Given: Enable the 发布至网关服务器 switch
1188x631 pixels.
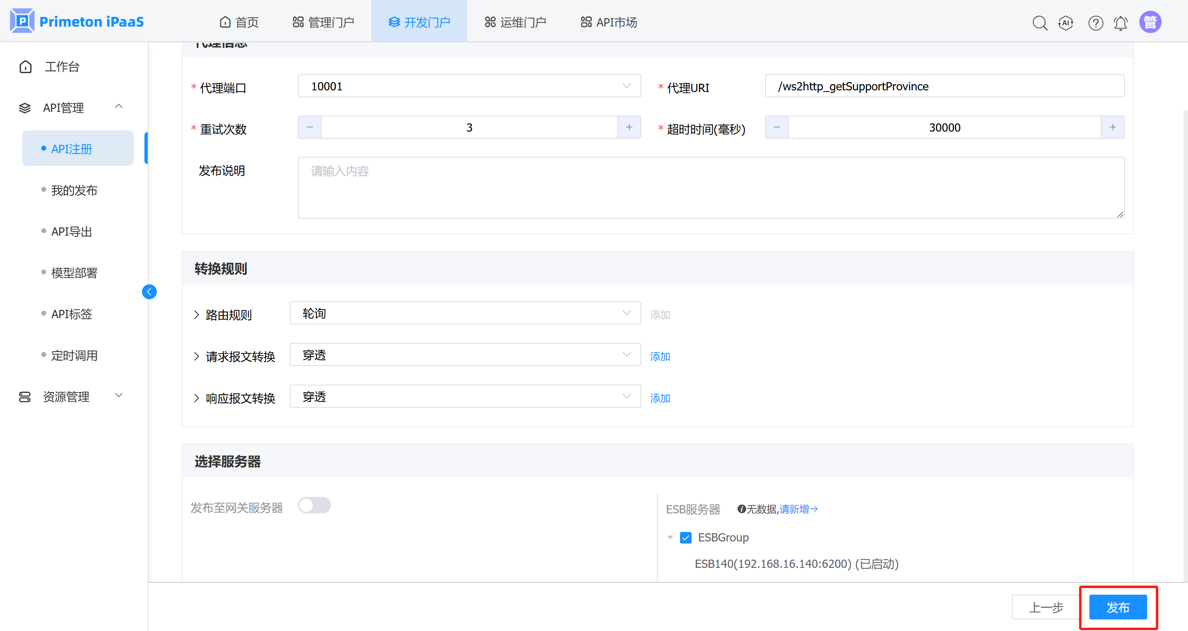Looking at the screenshot, I should click(x=314, y=505).
